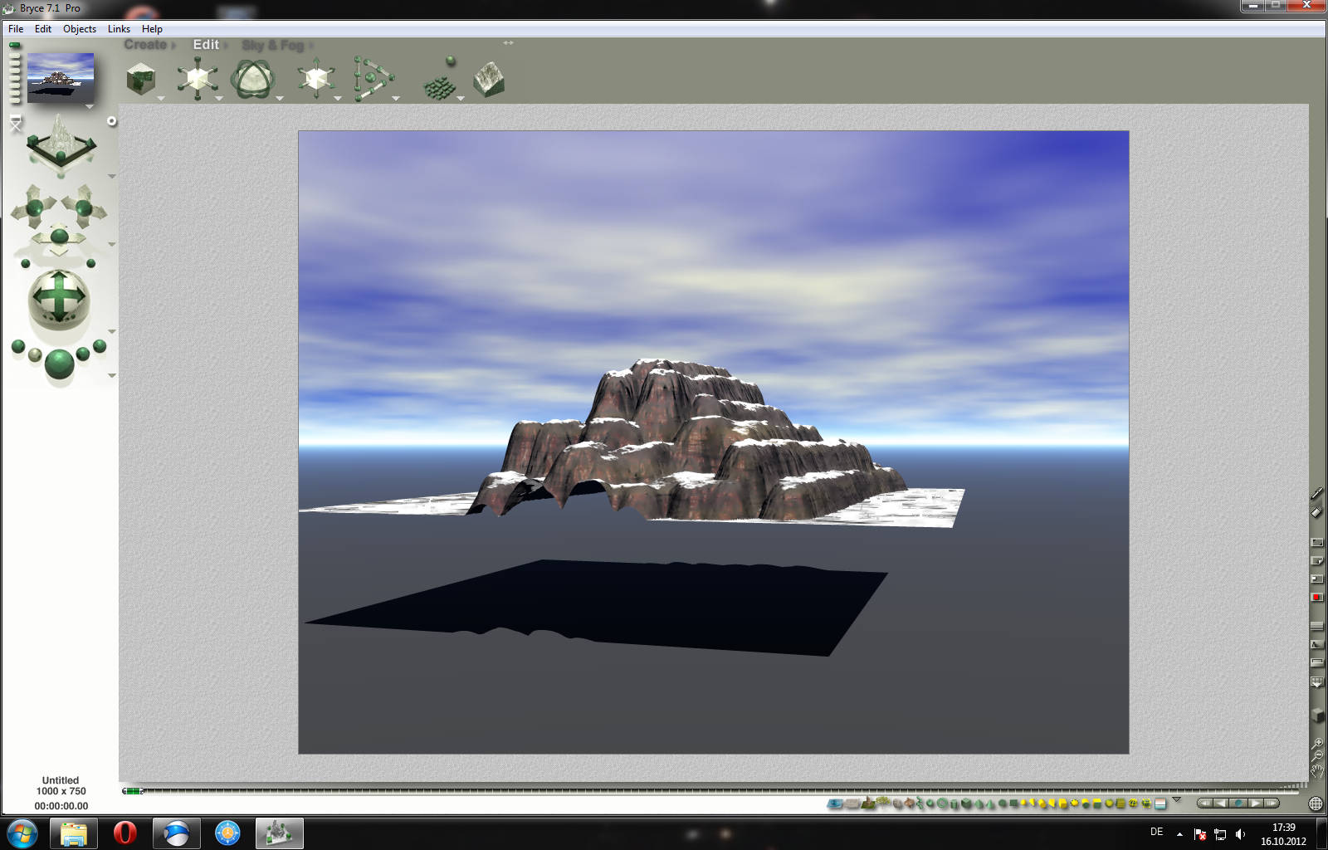Image resolution: width=1328 pixels, height=850 pixels.
Task: Open the Edit menu in menu bar
Action: [x=43, y=29]
